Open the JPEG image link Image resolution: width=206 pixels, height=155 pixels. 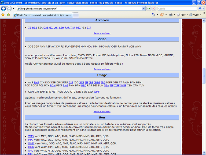click(97, 83)
